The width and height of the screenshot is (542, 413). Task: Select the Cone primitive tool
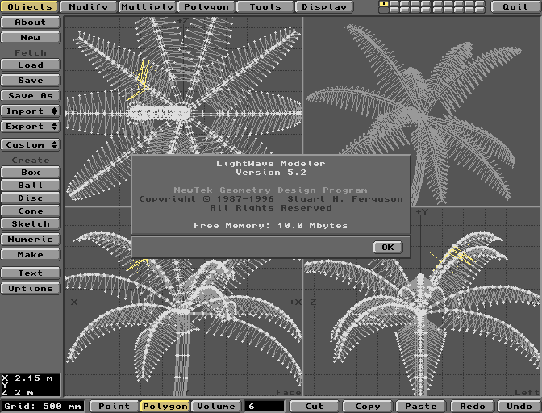tap(31, 211)
